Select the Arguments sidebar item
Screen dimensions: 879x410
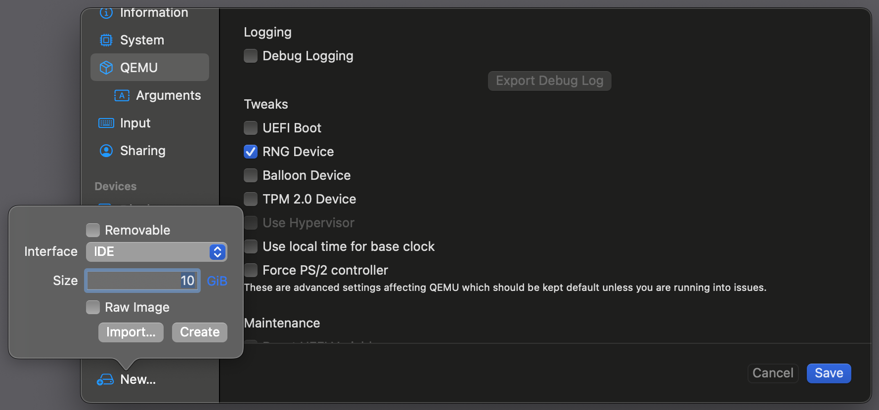(168, 95)
